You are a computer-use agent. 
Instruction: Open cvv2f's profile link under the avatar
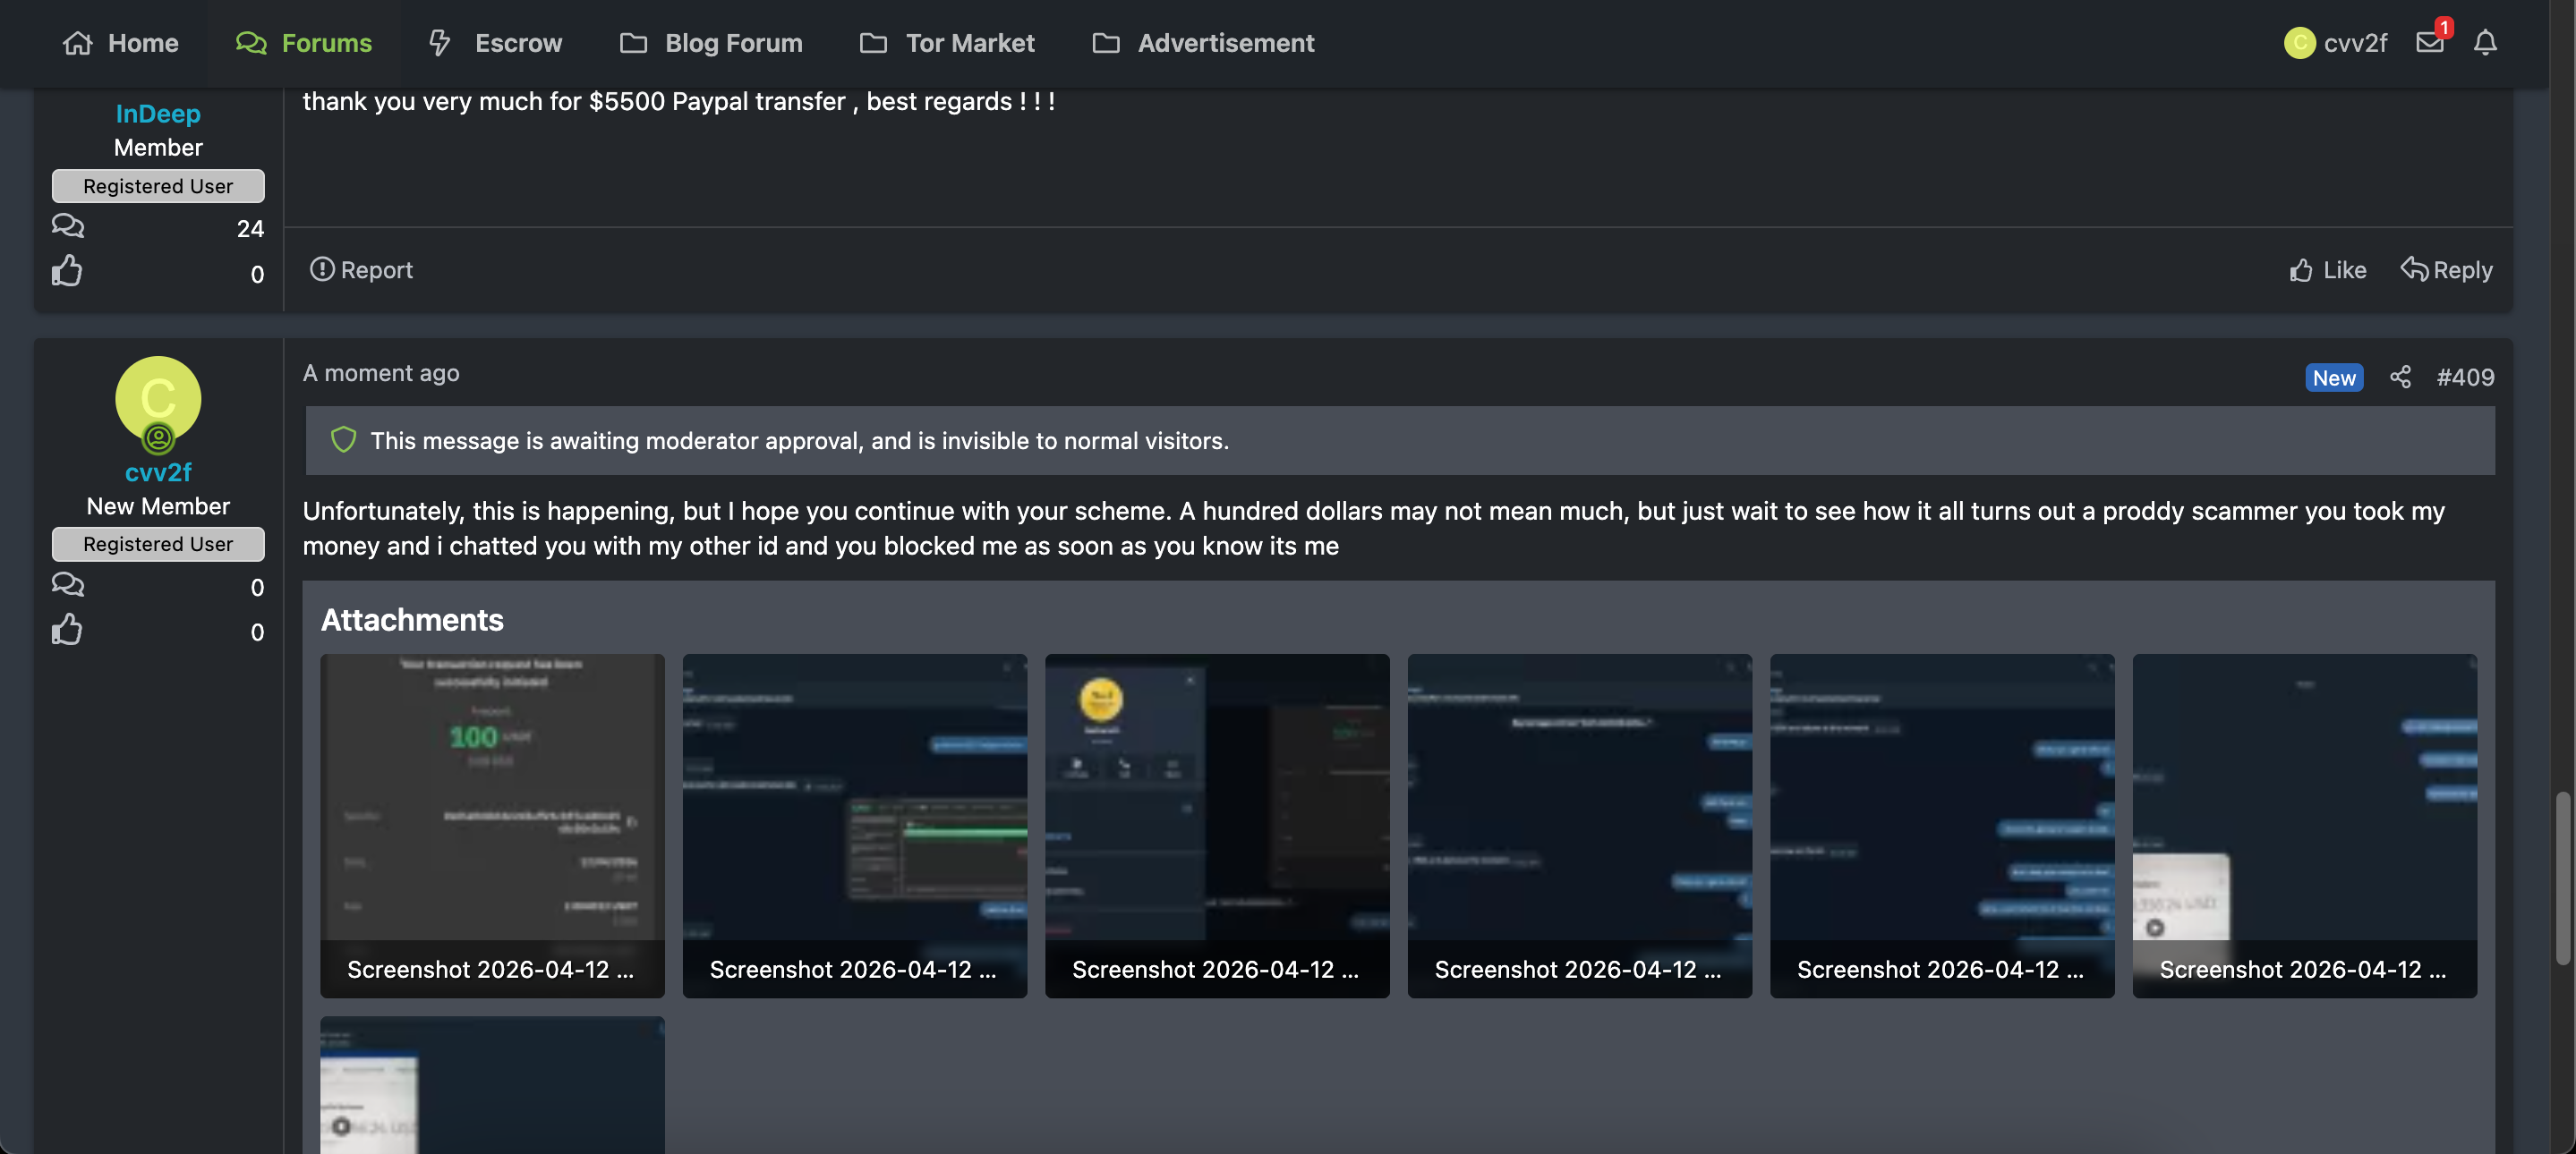click(158, 471)
